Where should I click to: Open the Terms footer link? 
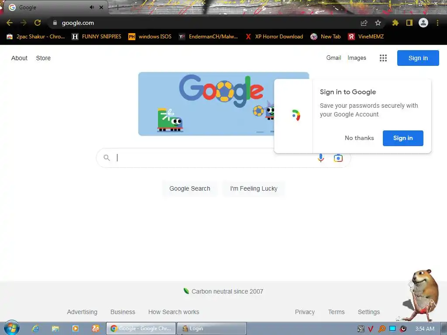click(x=336, y=312)
